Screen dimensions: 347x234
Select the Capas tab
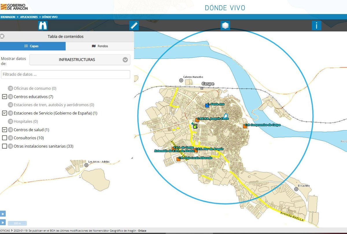coord(33,46)
